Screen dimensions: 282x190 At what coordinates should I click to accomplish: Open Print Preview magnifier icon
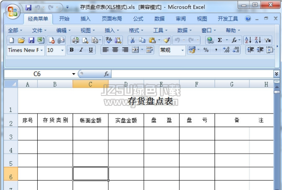(85, 40)
